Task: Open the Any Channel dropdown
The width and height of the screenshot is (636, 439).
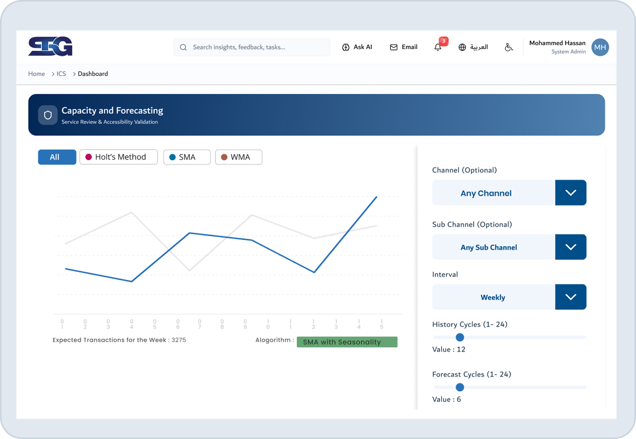Action: click(x=570, y=192)
